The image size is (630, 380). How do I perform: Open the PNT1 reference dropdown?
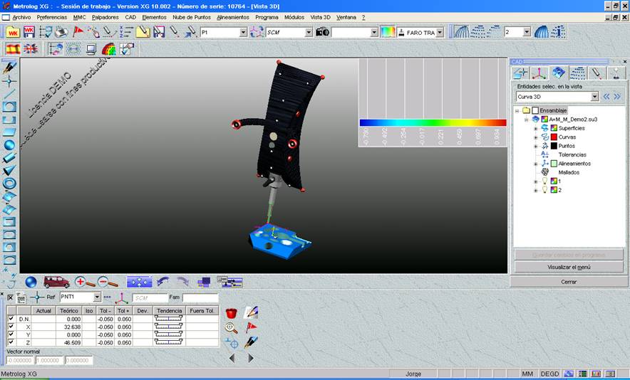97,297
